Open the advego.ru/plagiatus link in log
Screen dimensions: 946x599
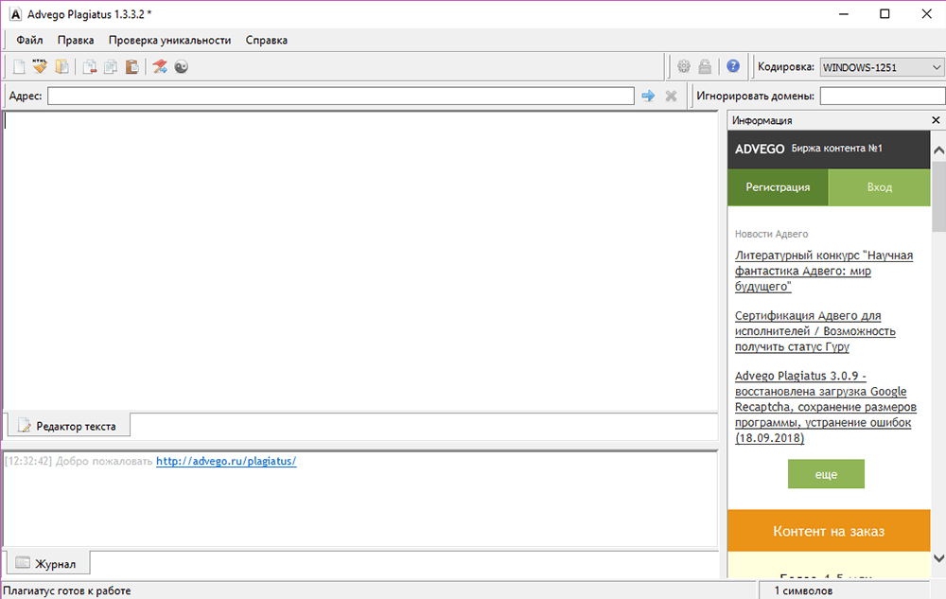coord(226,461)
